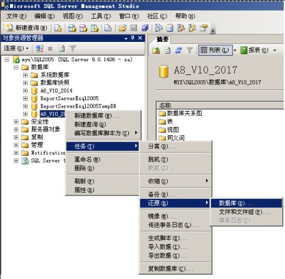Image resolution: width=285 pixels, height=279 pixels.
Task: Choose 分离(D)... detach from tasks submenu
Action: (x=175, y=146)
